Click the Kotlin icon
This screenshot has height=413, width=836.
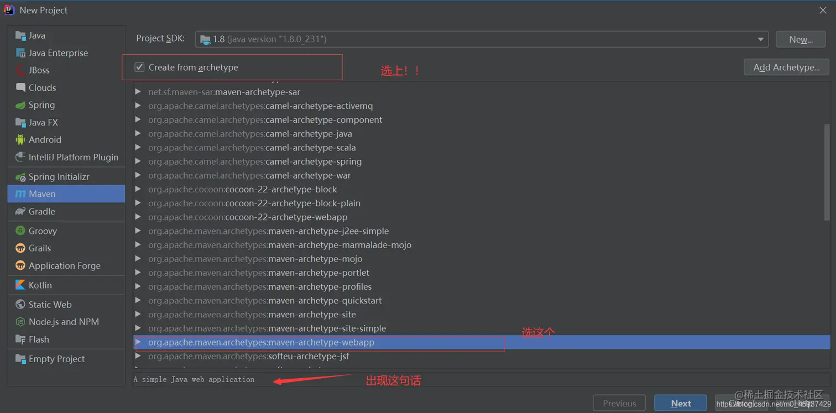(x=20, y=285)
